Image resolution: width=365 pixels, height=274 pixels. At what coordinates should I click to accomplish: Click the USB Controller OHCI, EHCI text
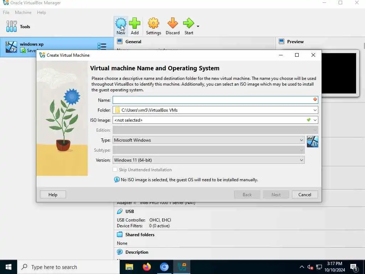click(144, 220)
